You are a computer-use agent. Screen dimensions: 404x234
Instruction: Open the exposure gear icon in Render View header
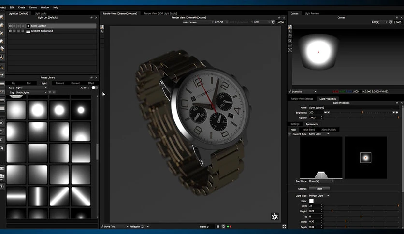pos(273,22)
